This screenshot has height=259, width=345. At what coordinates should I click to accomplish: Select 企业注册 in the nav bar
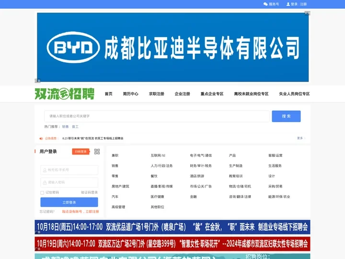coord(183,94)
